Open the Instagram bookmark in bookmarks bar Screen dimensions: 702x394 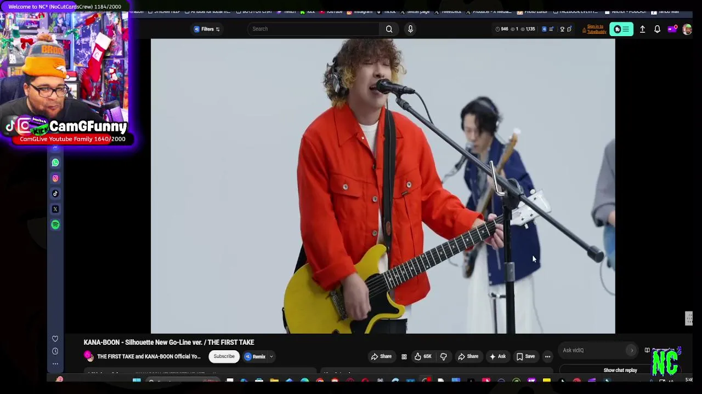tap(360, 11)
